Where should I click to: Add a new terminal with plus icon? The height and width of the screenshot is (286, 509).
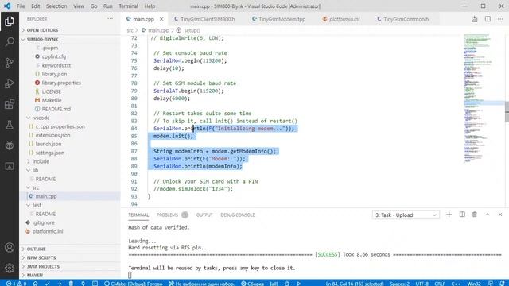(x=449, y=214)
